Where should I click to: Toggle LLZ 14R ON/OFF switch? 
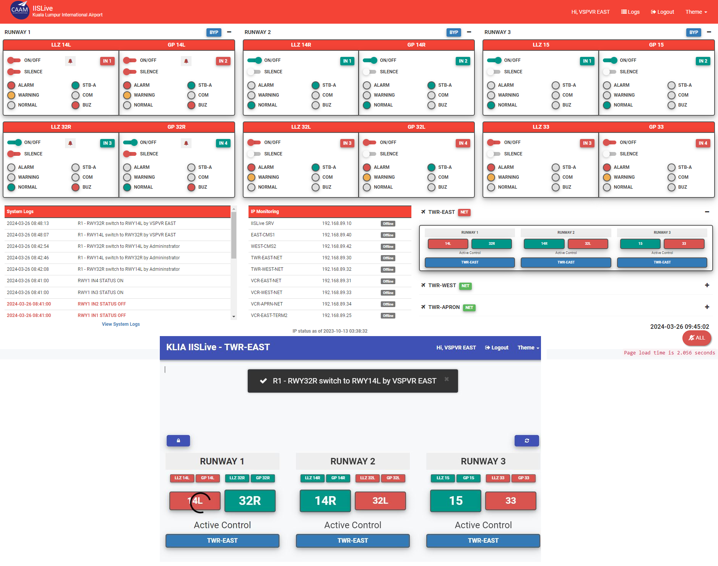255,60
